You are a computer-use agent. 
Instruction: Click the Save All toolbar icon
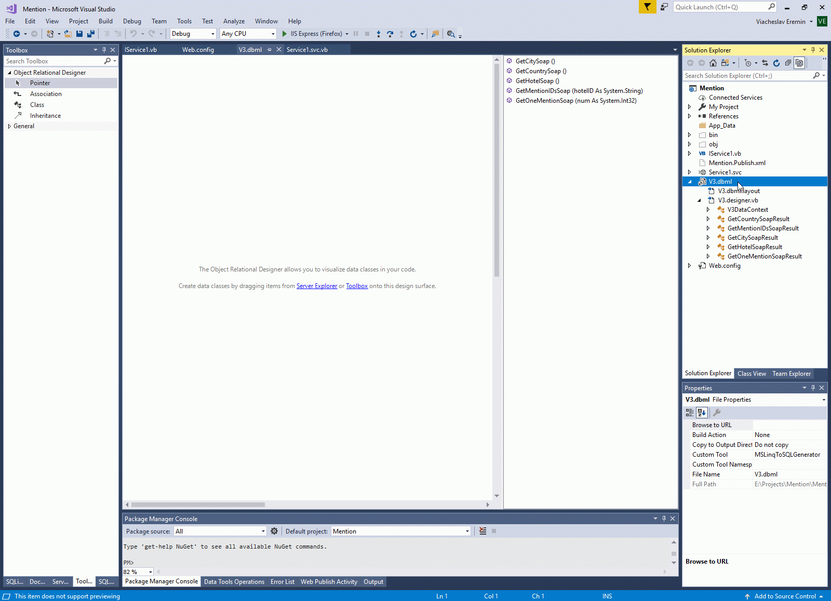click(91, 34)
